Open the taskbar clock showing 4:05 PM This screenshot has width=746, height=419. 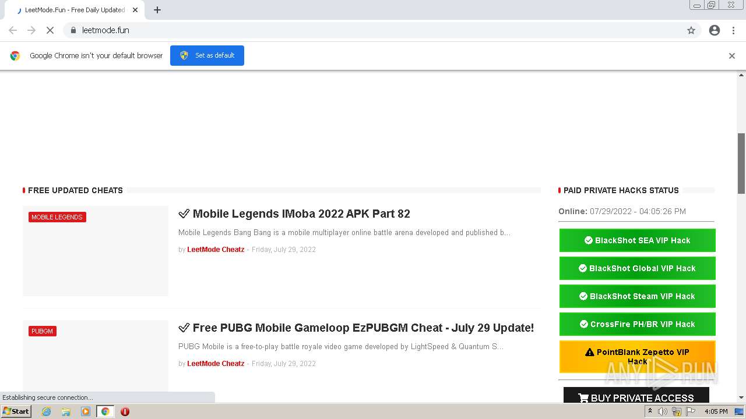click(x=716, y=411)
